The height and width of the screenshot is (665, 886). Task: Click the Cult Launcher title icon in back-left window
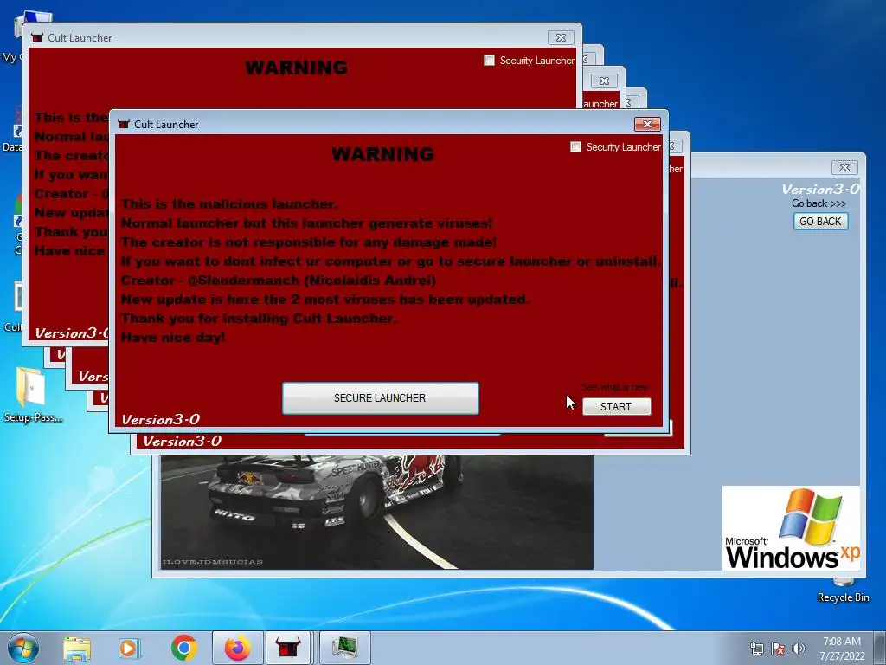(37, 37)
